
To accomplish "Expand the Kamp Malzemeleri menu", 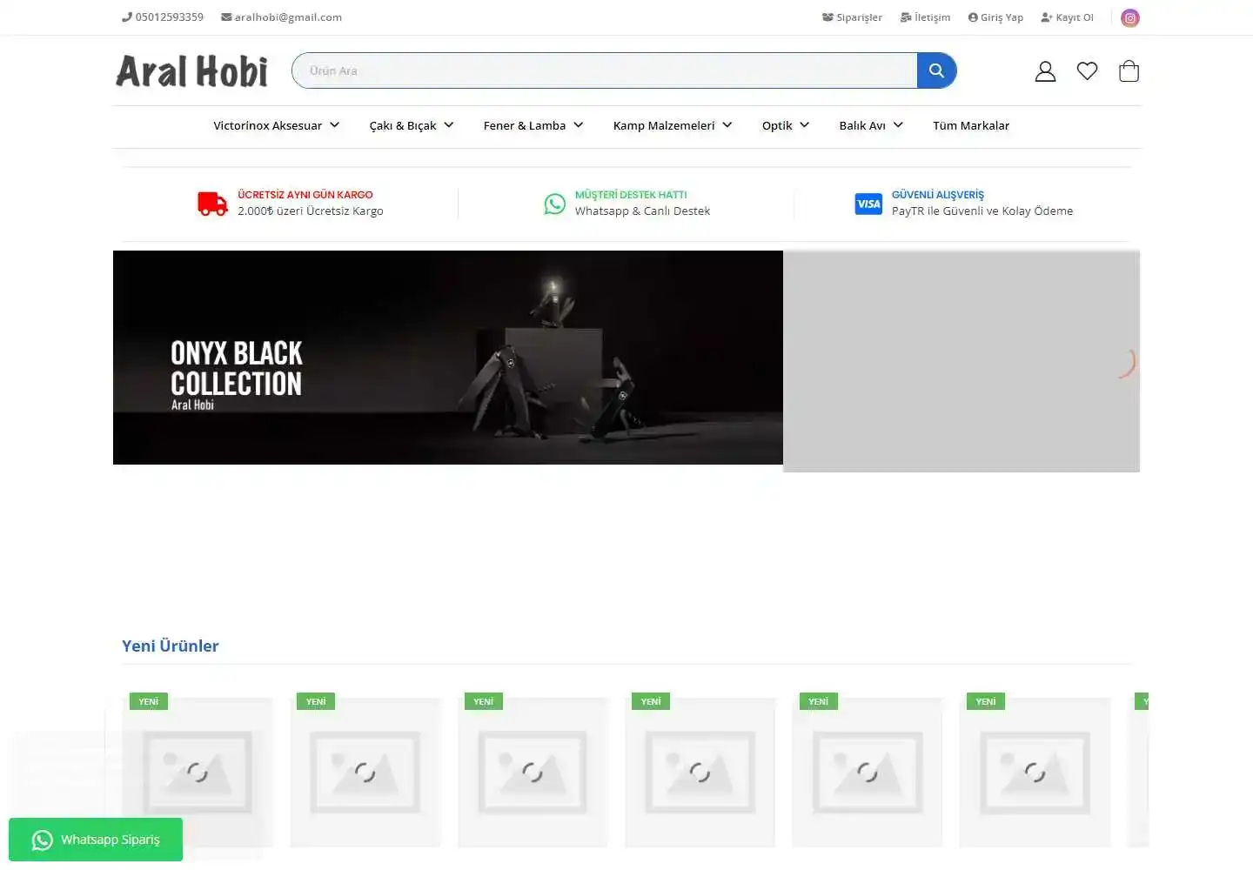I will 673,125.
